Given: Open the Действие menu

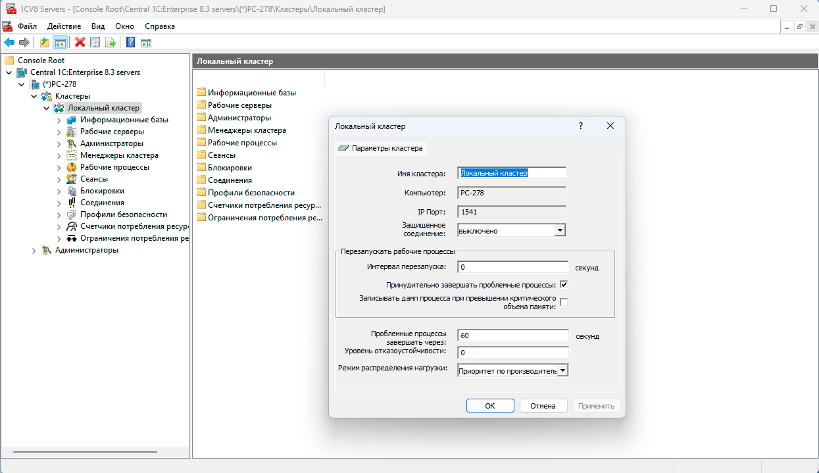Looking at the screenshot, I should pos(64,26).
